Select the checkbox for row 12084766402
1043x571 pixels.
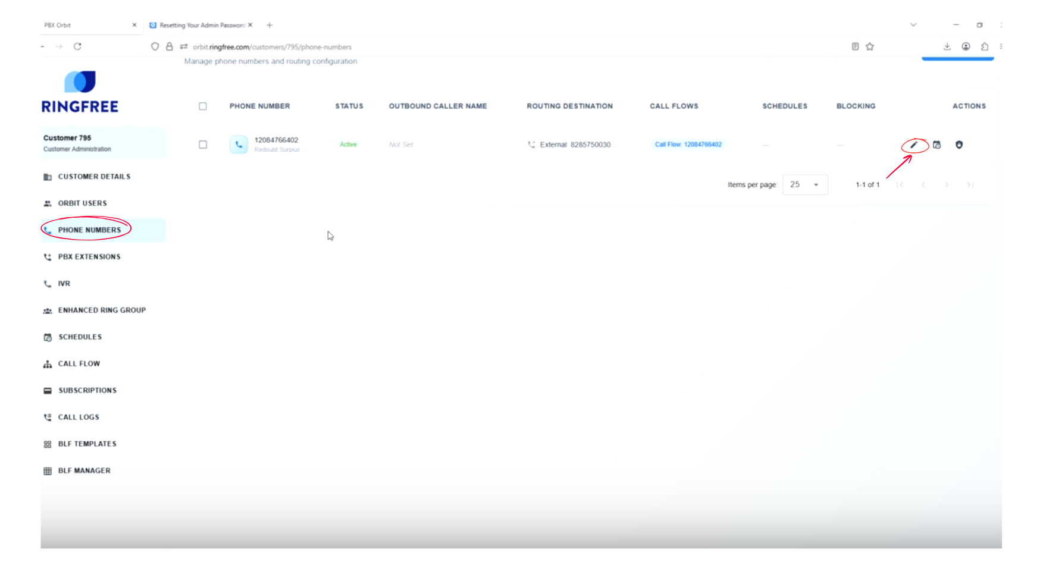[203, 145]
